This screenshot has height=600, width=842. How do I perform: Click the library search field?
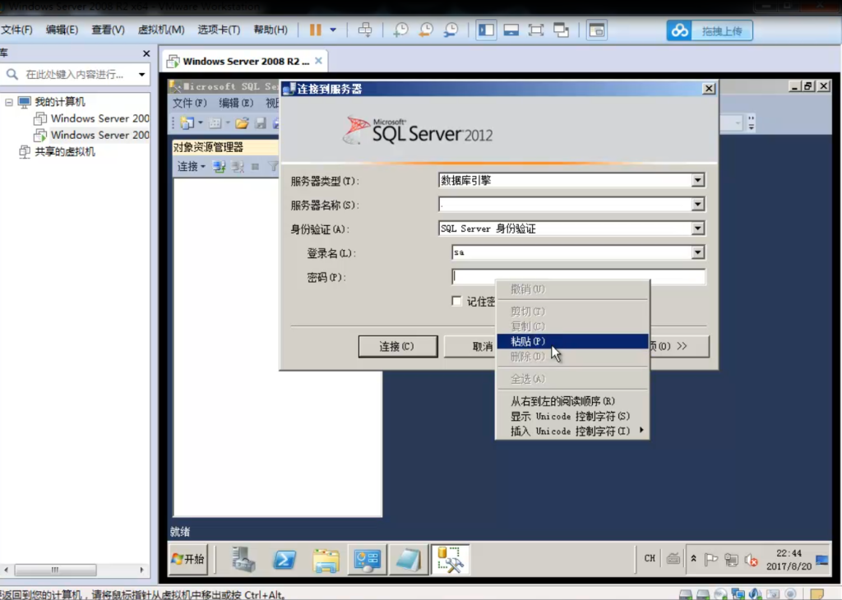tap(75, 74)
